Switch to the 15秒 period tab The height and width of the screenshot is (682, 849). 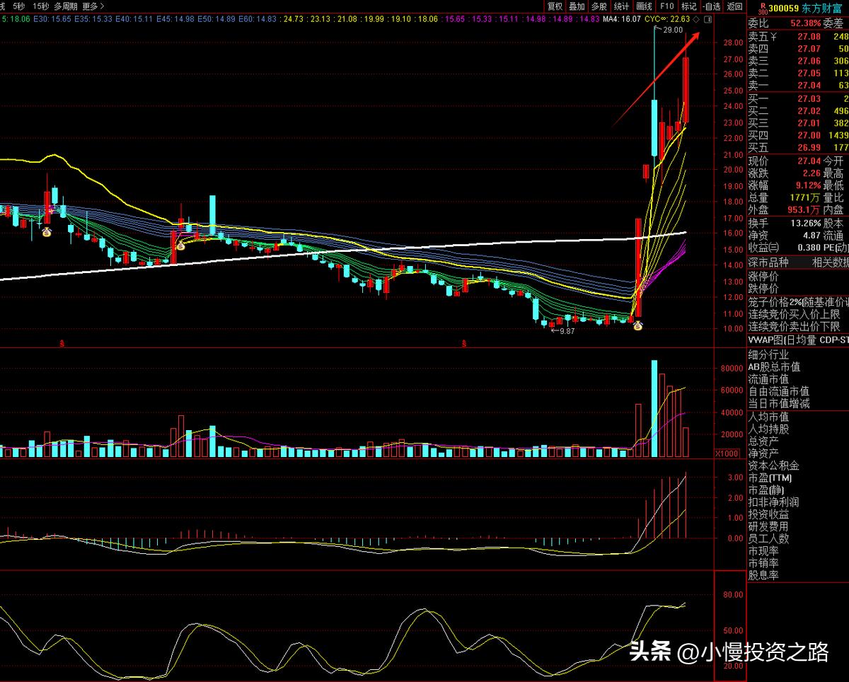[41, 6]
